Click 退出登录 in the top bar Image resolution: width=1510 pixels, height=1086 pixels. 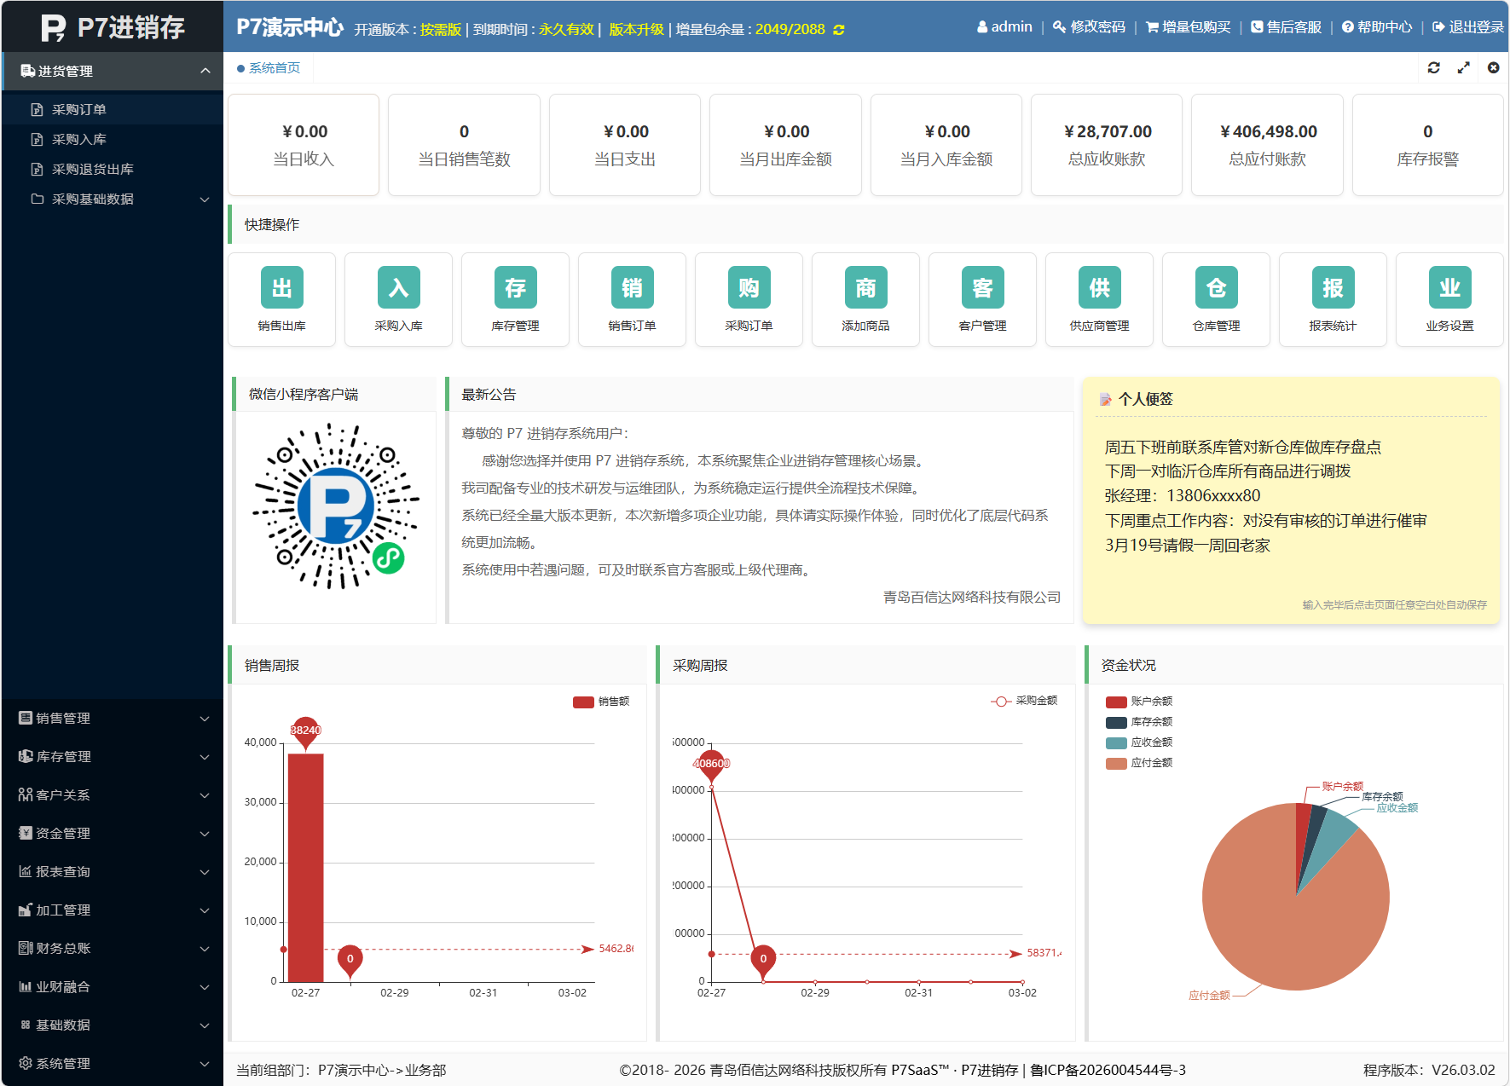tap(1467, 27)
